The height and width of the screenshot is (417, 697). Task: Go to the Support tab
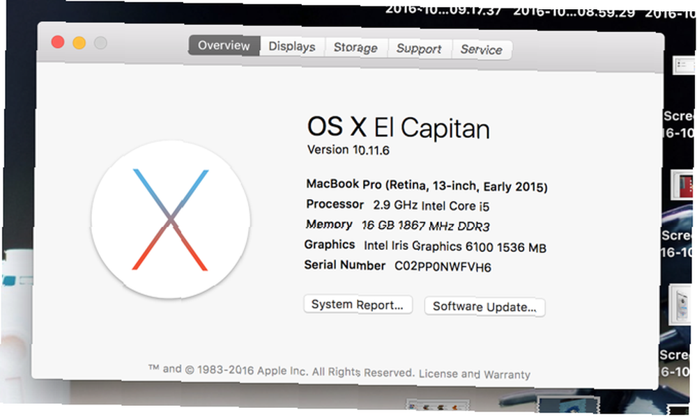click(x=419, y=49)
